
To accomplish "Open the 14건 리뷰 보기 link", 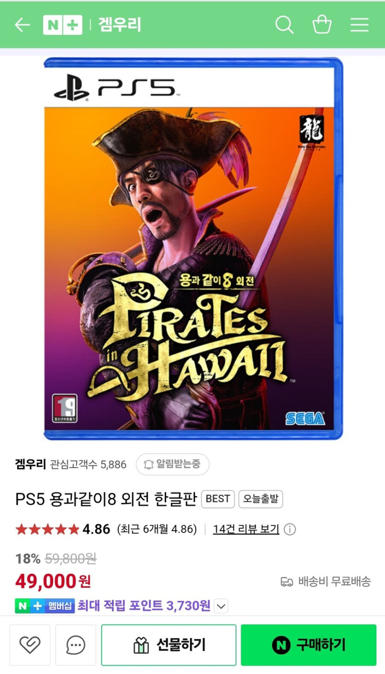I will (x=246, y=529).
